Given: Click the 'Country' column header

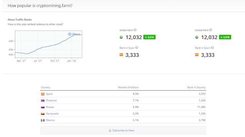Looking at the screenshot, I should [45, 87].
